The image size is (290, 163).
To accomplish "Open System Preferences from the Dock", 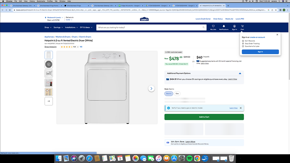I will coord(182,158).
